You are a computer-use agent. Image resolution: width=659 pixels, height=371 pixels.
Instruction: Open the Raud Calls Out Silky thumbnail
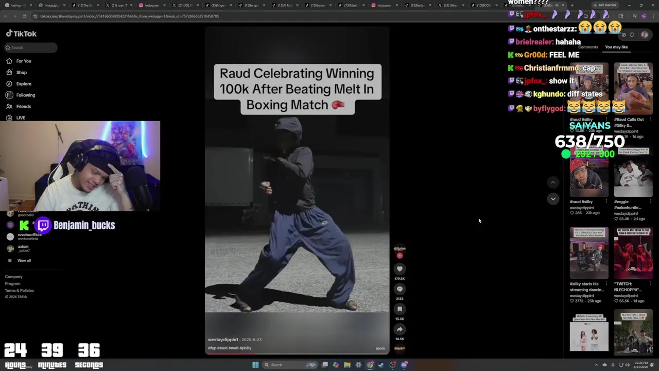pyautogui.click(x=633, y=89)
